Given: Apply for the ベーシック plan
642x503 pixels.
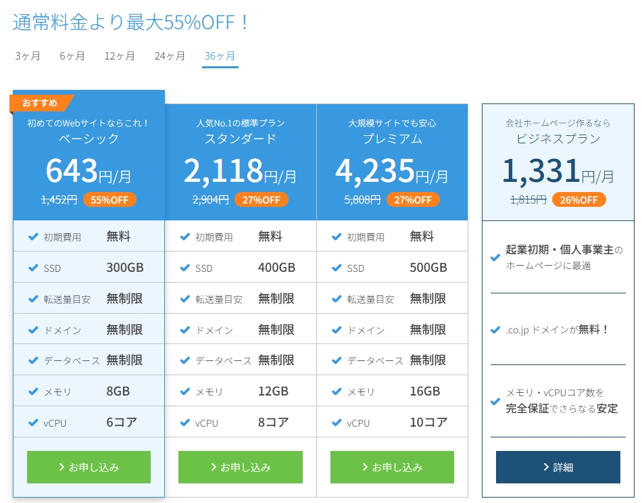Looking at the screenshot, I should [89, 467].
